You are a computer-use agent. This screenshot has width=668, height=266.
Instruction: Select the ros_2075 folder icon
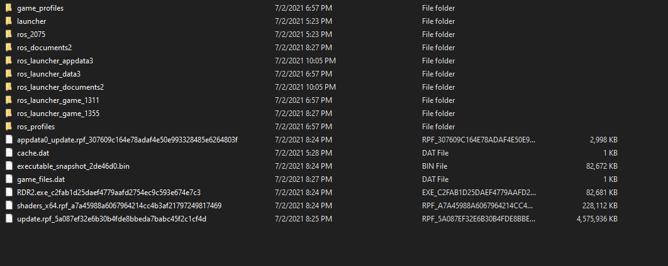pos(9,34)
